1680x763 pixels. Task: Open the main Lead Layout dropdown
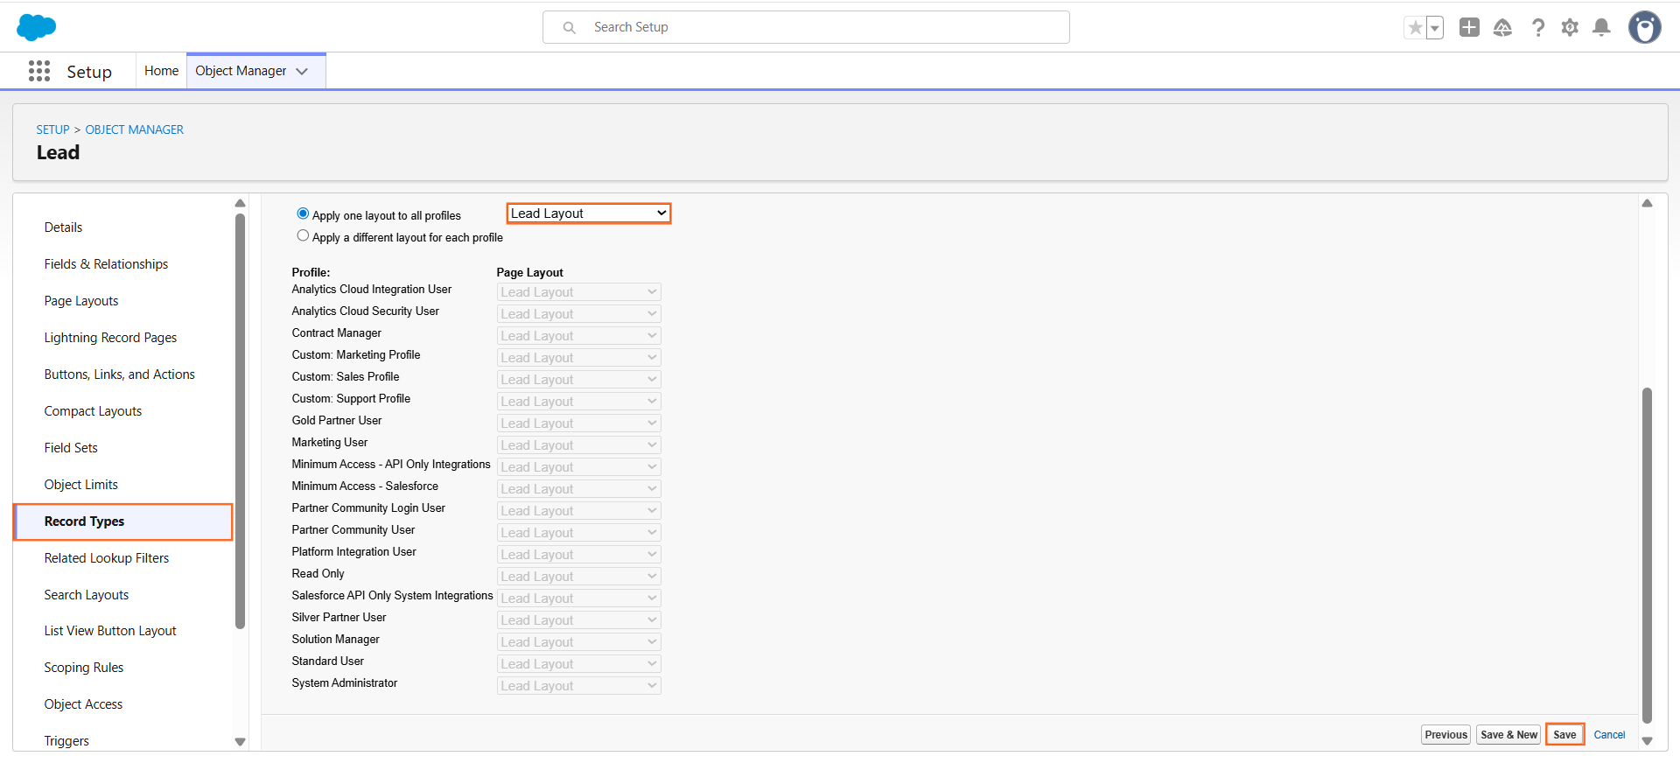click(x=589, y=213)
